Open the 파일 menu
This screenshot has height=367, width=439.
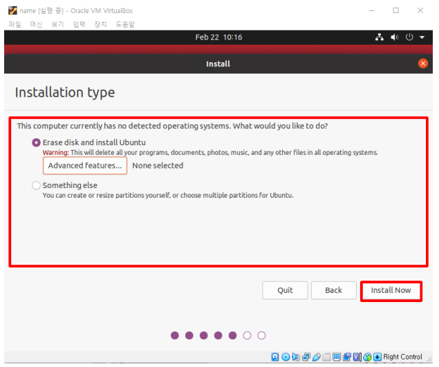click(x=15, y=24)
